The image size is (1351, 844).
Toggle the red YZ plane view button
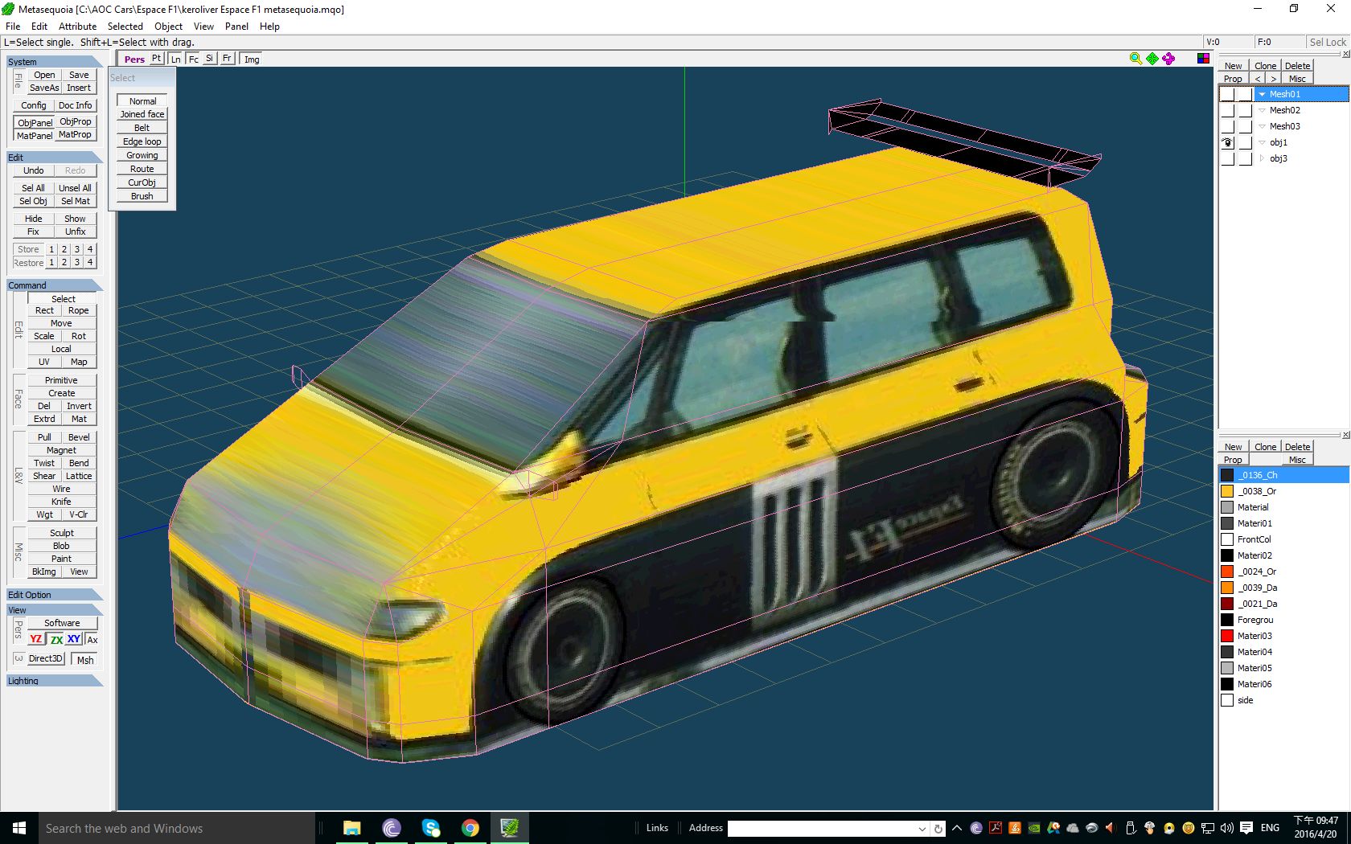pyautogui.click(x=36, y=639)
